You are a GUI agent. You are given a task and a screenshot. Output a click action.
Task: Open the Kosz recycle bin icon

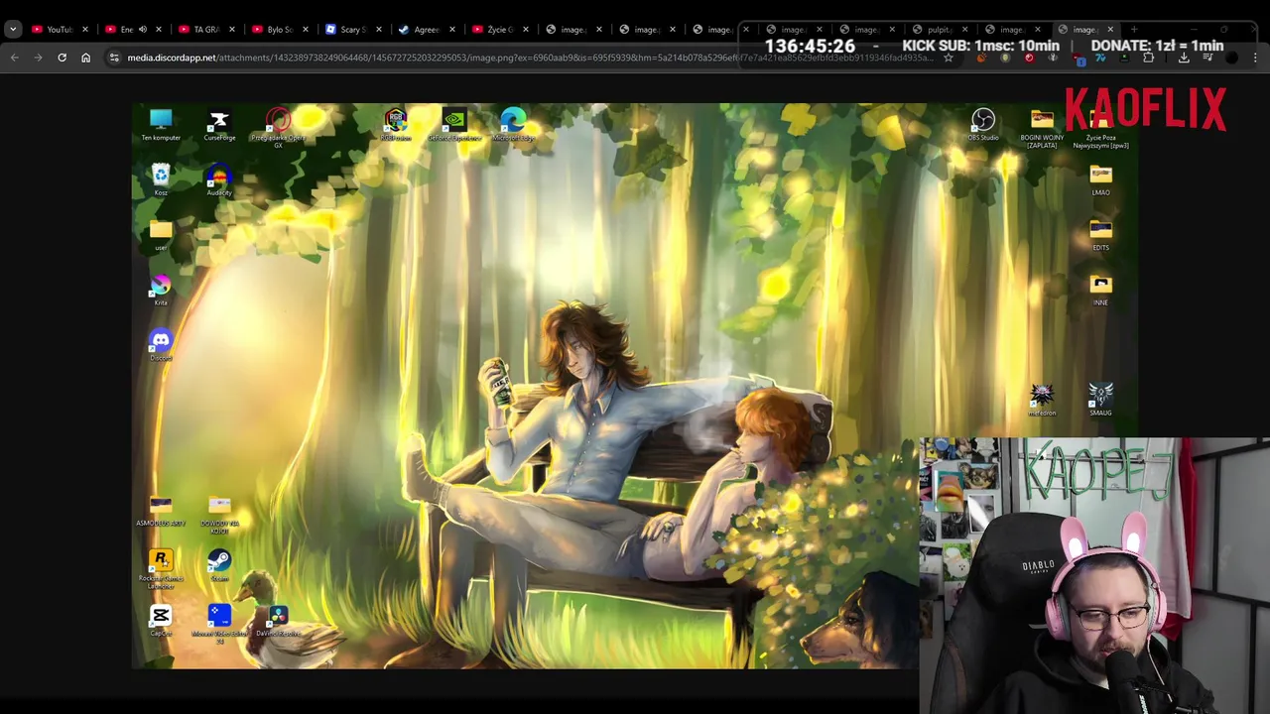pyautogui.click(x=161, y=180)
